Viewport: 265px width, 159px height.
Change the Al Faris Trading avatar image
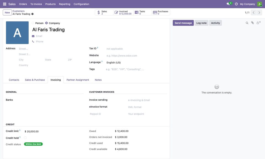[x=17, y=33]
